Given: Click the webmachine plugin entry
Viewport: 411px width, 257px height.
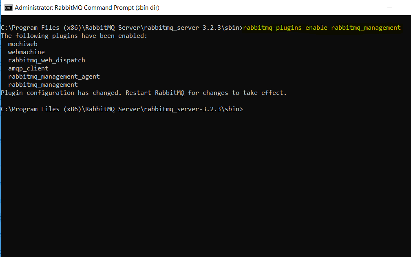Looking at the screenshot, I should (26, 52).
